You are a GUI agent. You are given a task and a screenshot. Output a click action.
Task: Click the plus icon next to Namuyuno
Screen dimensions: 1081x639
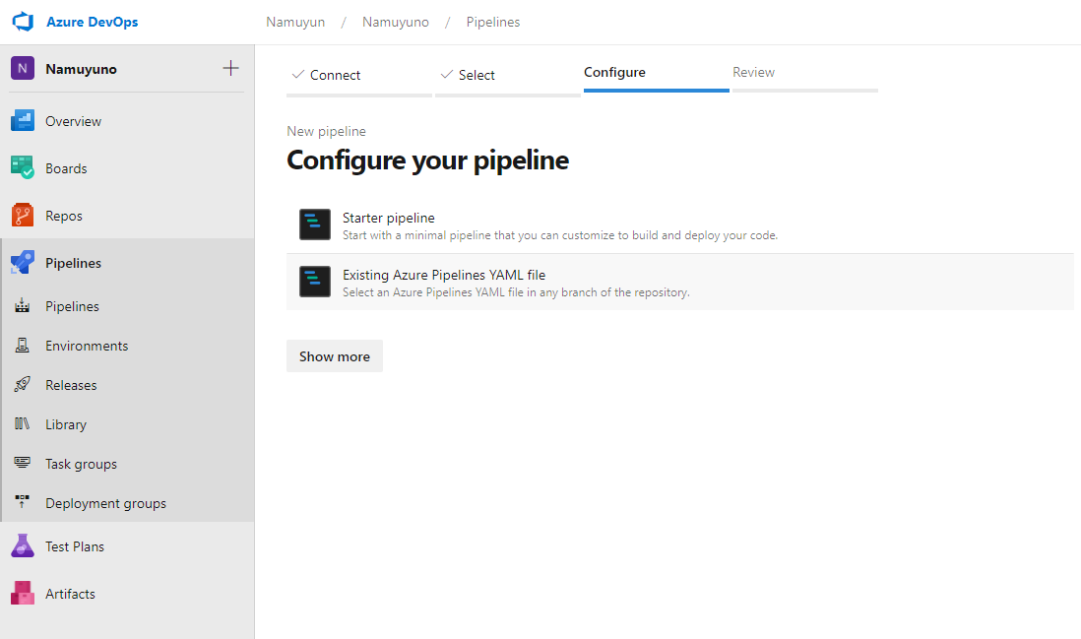(x=230, y=68)
